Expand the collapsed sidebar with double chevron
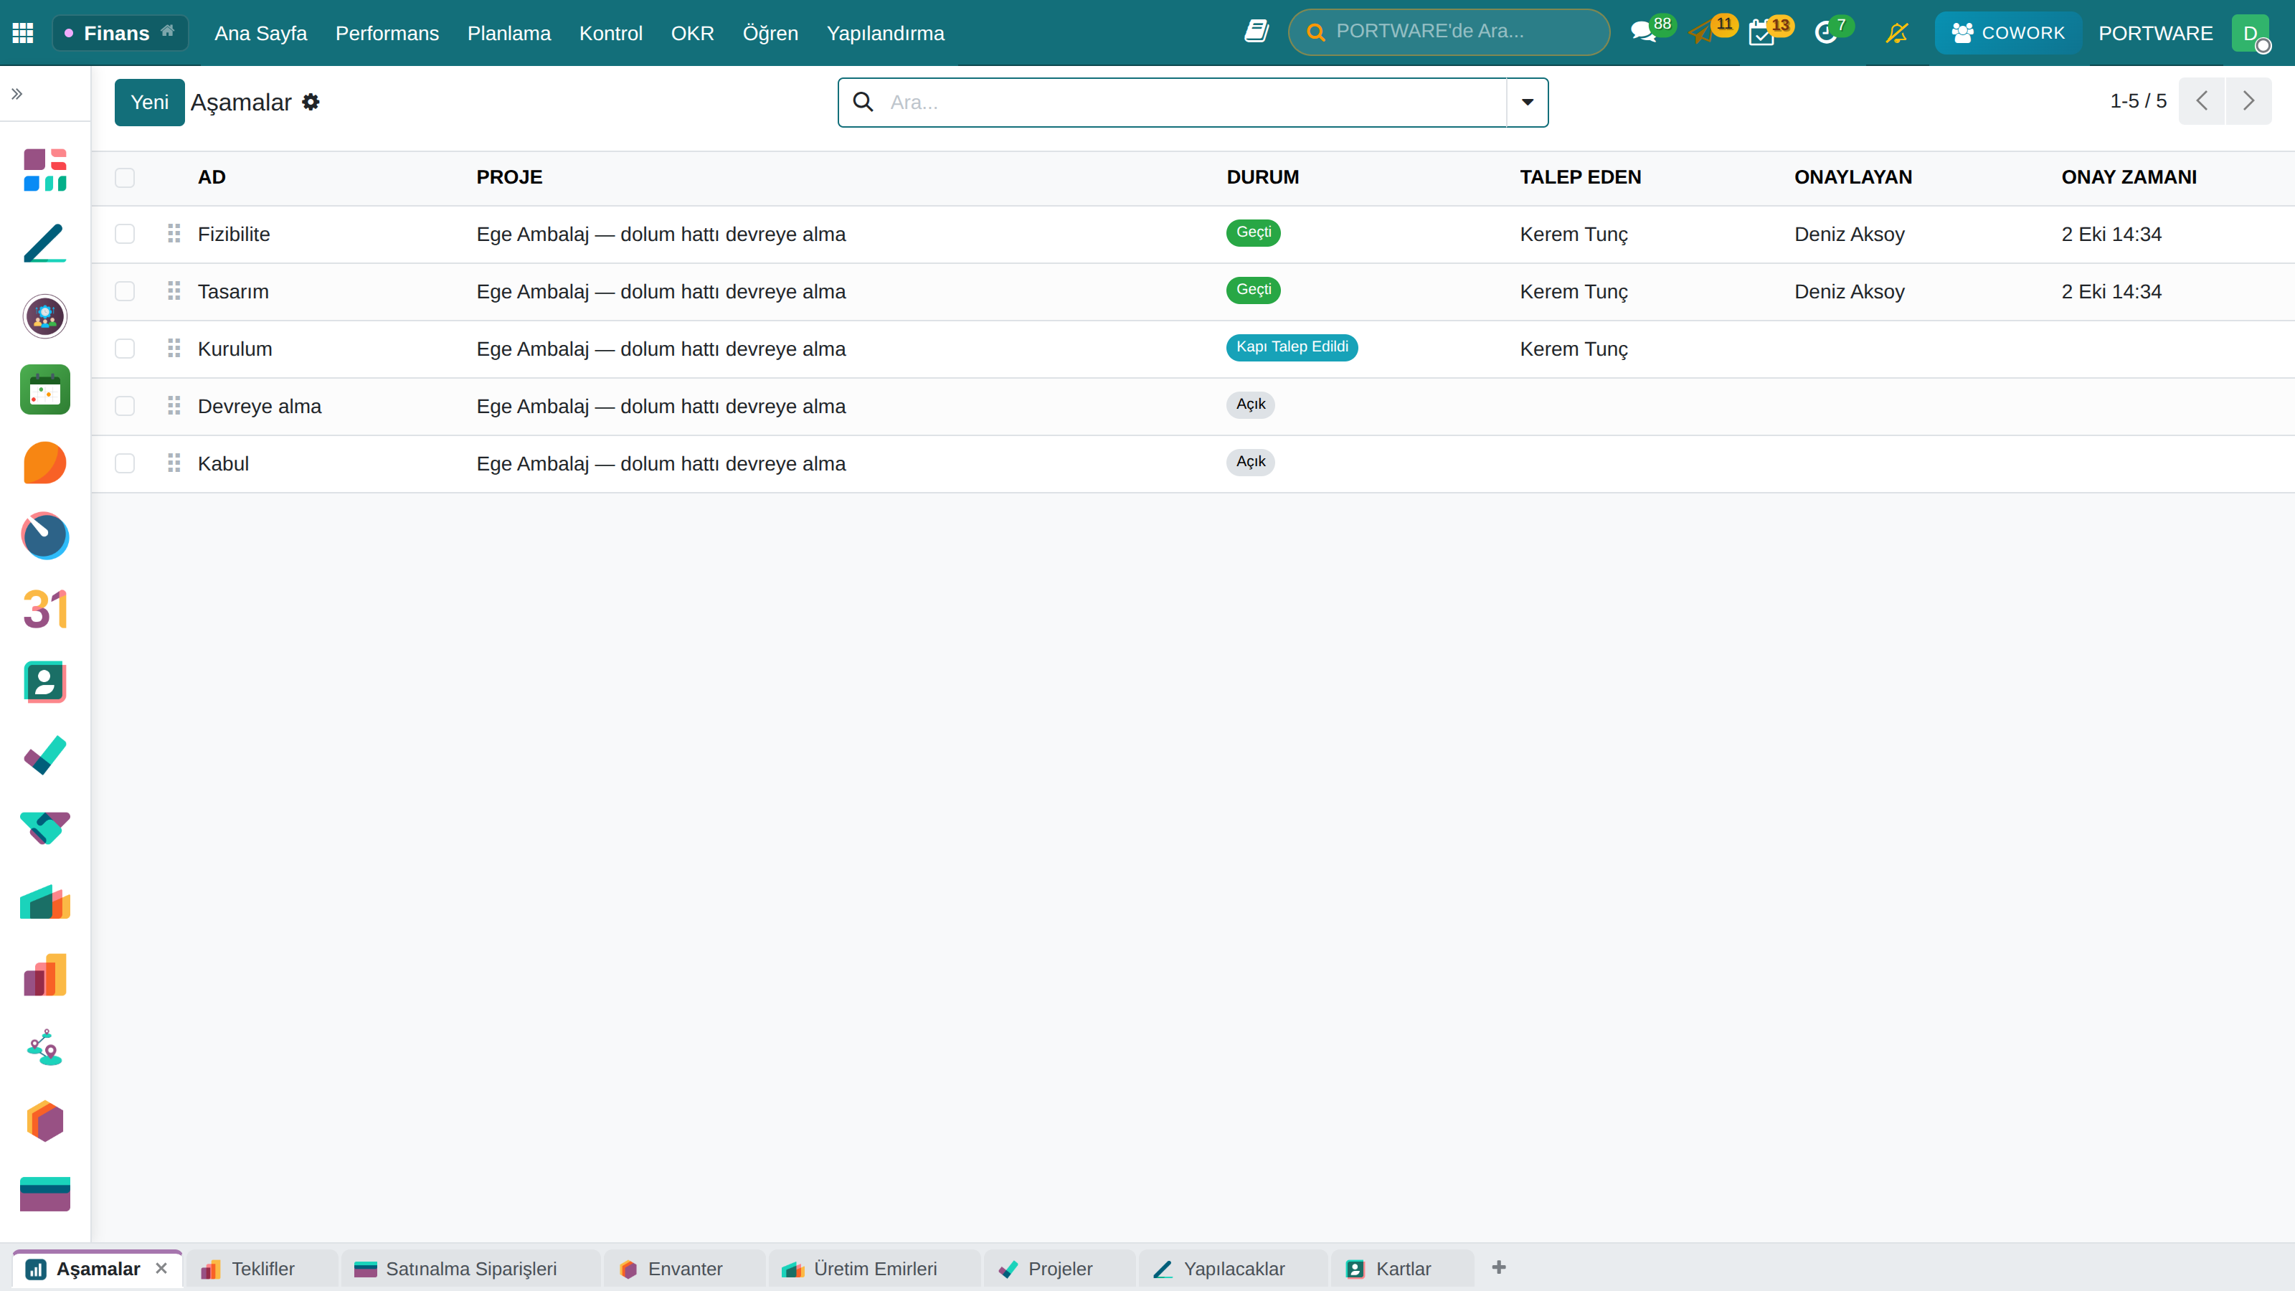This screenshot has width=2295, height=1291. coord(17,93)
